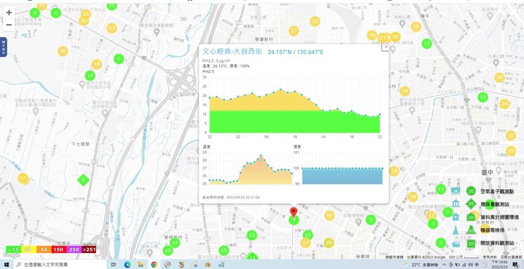Click yellow sensor marker labeled 33

pyautogui.click(x=314, y=22)
